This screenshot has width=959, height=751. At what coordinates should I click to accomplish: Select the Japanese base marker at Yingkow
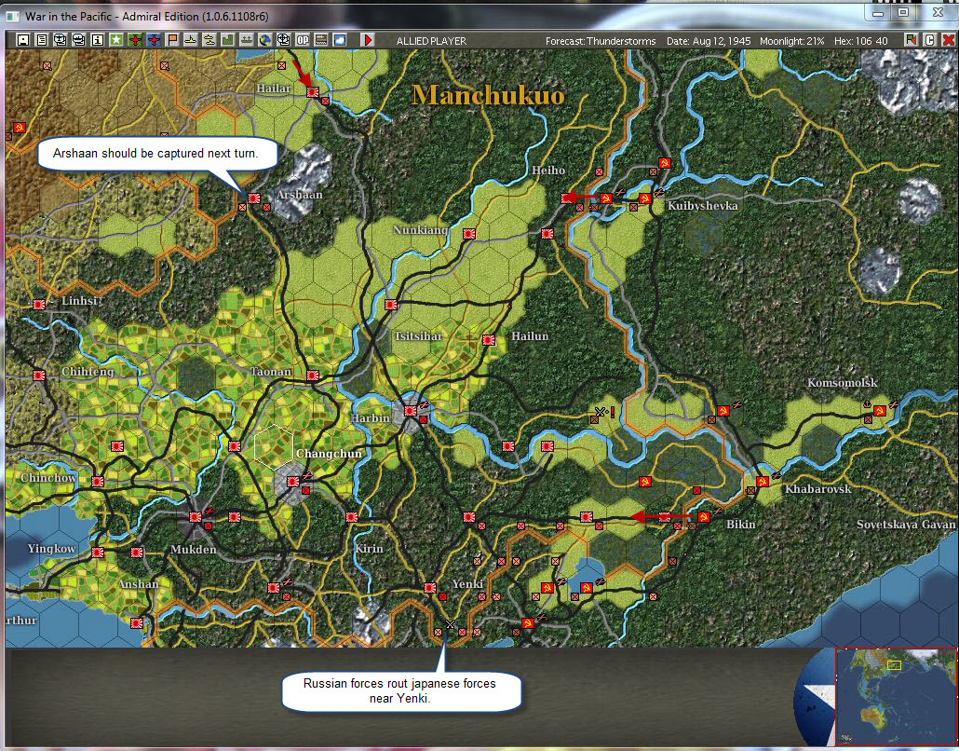point(97,553)
